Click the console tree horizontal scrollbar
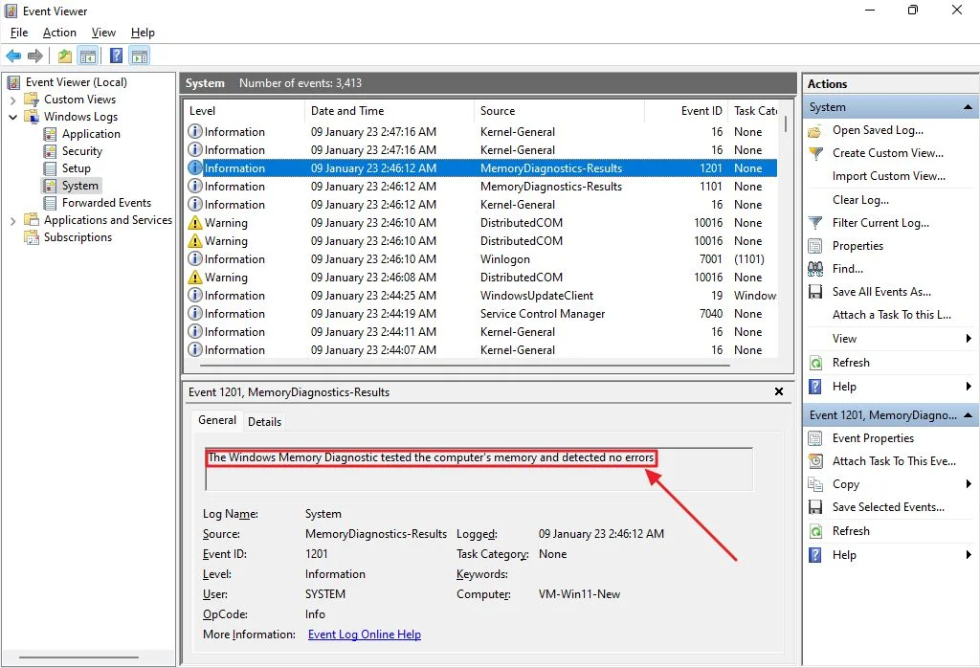The image size is (980, 668). point(78,657)
